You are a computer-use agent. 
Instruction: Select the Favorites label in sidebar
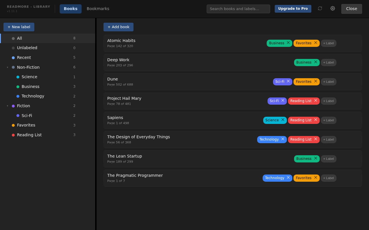[48, 125]
